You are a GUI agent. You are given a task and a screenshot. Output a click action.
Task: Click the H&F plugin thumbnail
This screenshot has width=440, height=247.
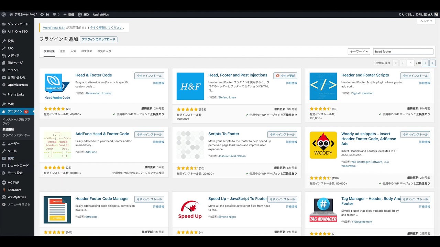(190, 86)
